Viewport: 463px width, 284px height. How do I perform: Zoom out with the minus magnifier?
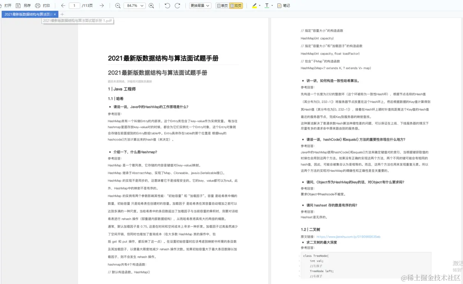tap(118, 6)
